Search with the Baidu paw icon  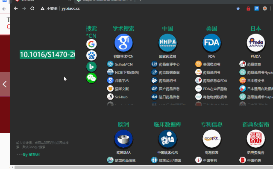(x=91, y=55)
